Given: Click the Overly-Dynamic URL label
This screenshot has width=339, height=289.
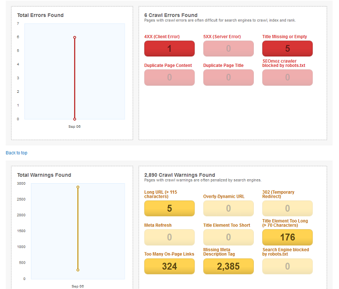Looking at the screenshot, I should pyautogui.click(x=224, y=196).
